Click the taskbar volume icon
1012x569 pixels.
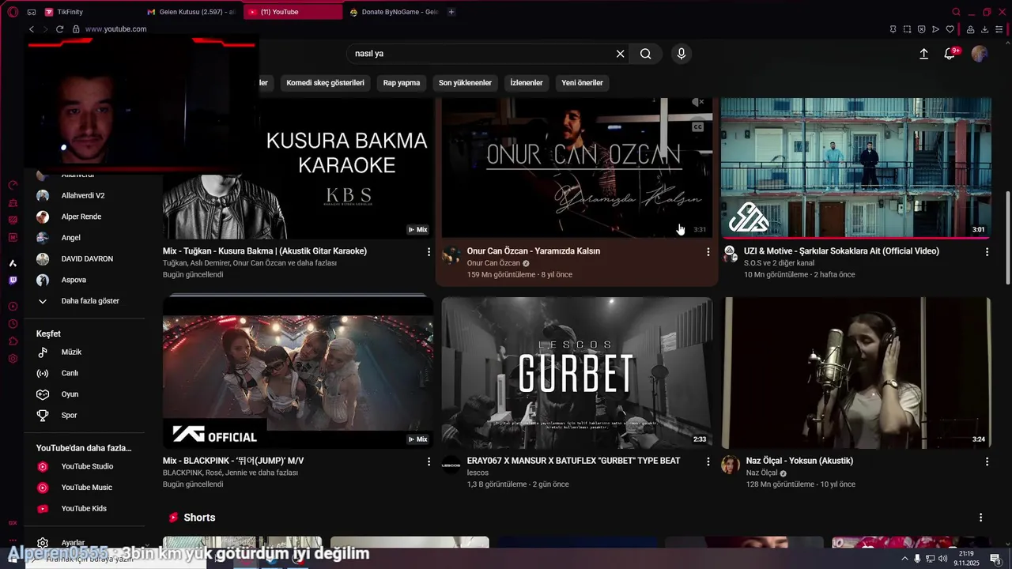[x=942, y=559]
